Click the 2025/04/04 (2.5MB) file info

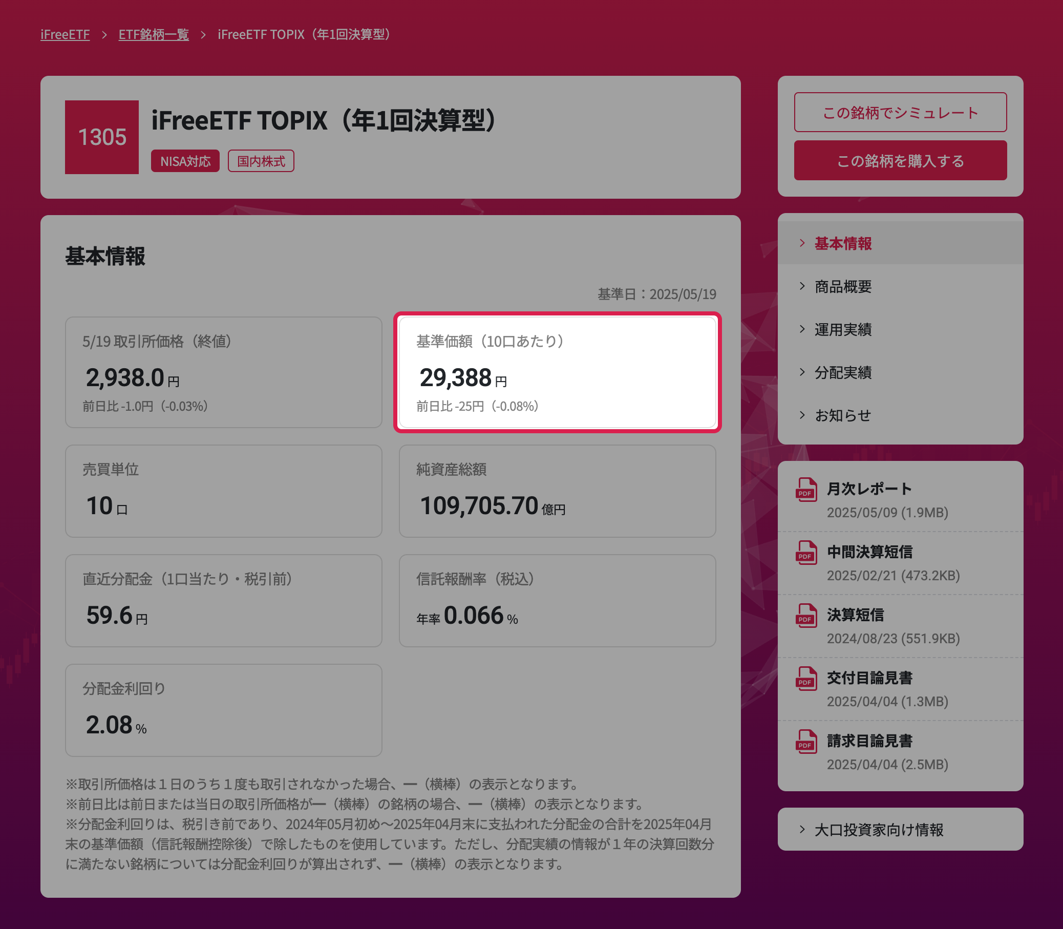click(887, 765)
